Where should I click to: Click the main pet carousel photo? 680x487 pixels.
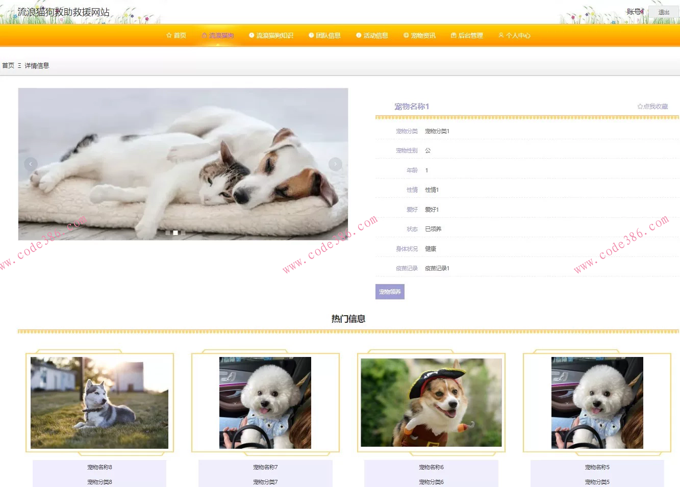(x=183, y=164)
